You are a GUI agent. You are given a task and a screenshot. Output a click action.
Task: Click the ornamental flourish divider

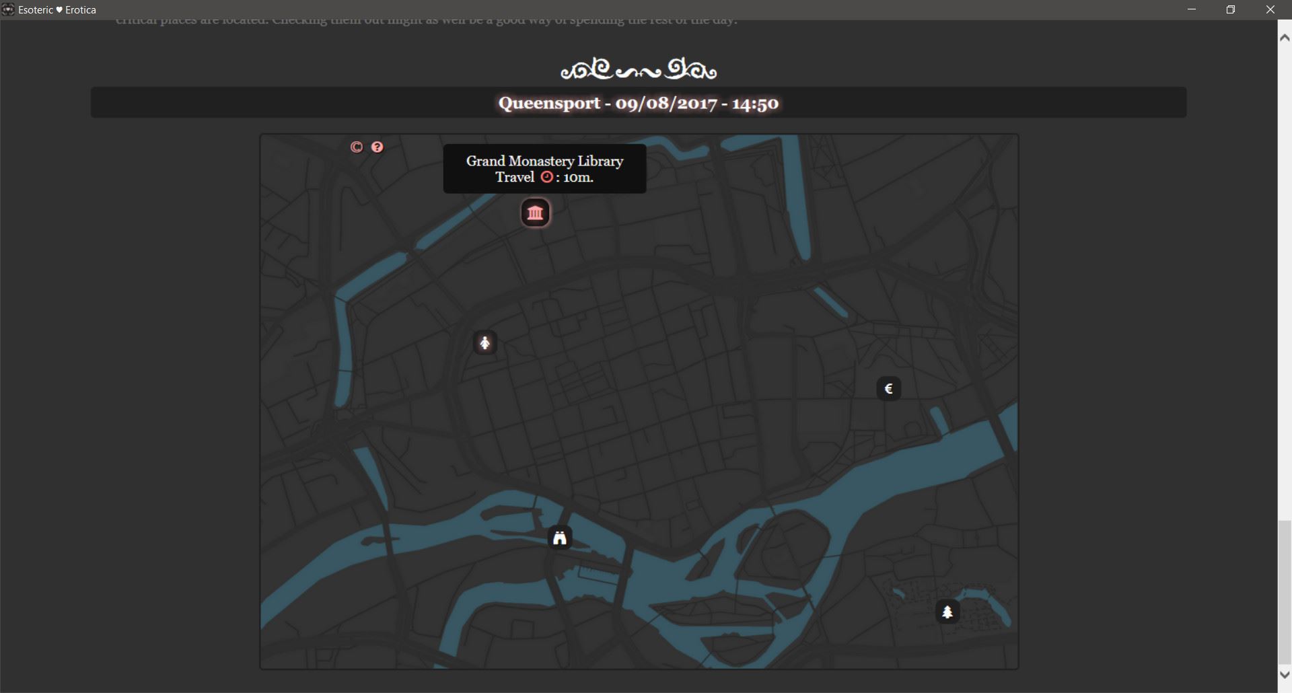(638, 69)
